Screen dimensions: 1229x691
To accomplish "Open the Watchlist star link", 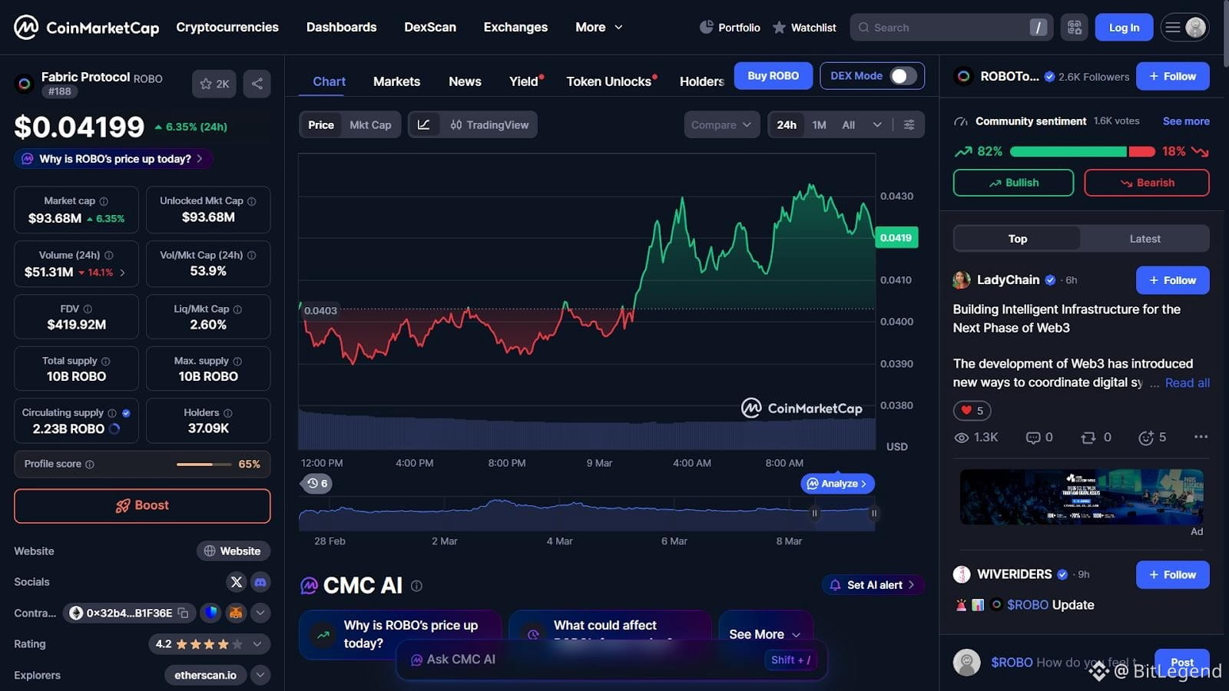I will 804,28.
